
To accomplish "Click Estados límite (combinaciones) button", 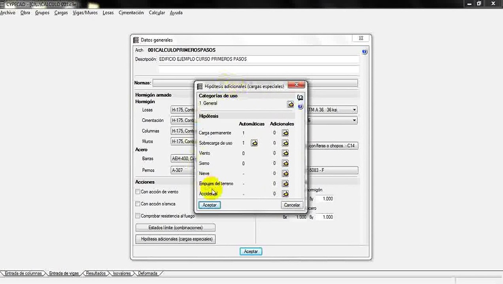I will 176,228.
